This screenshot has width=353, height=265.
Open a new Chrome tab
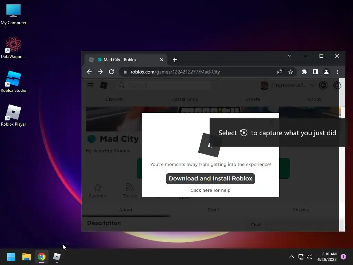(175, 60)
